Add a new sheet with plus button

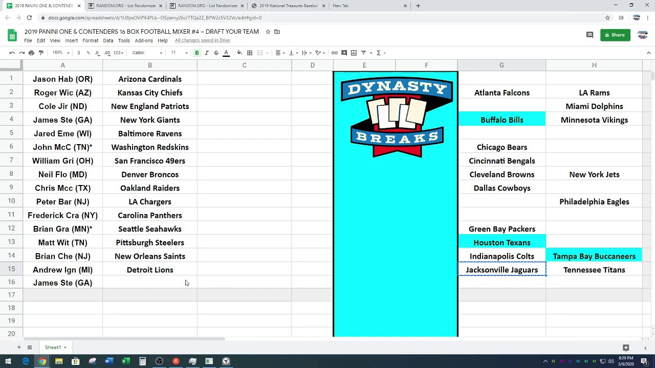19,348
